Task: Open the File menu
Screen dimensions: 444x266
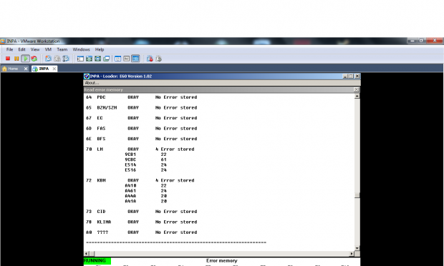Action: pos(9,49)
